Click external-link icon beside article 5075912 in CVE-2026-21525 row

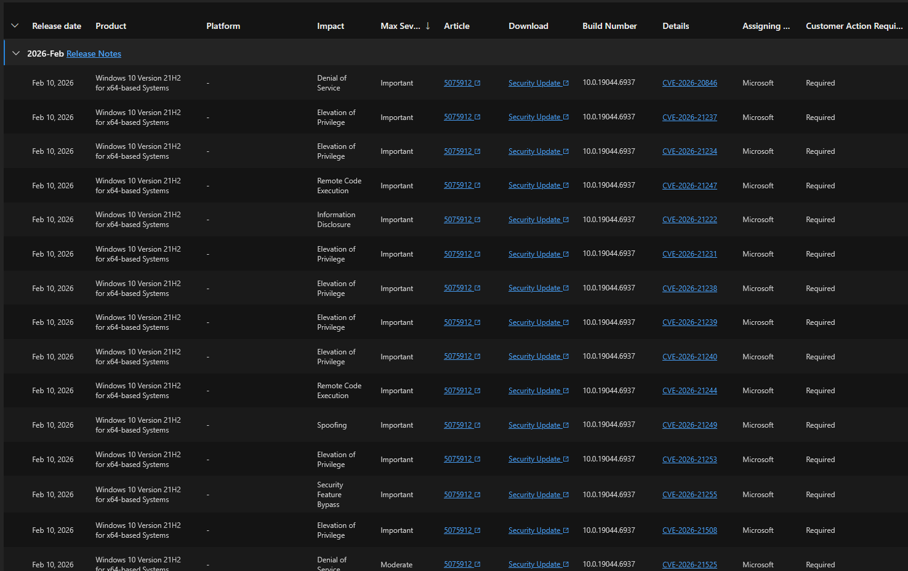[478, 564]
